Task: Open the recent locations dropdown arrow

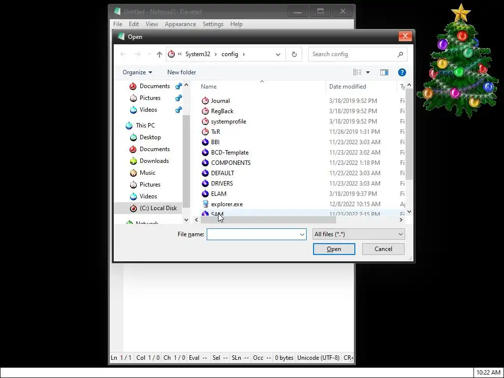Action: [x=149, y=54]
